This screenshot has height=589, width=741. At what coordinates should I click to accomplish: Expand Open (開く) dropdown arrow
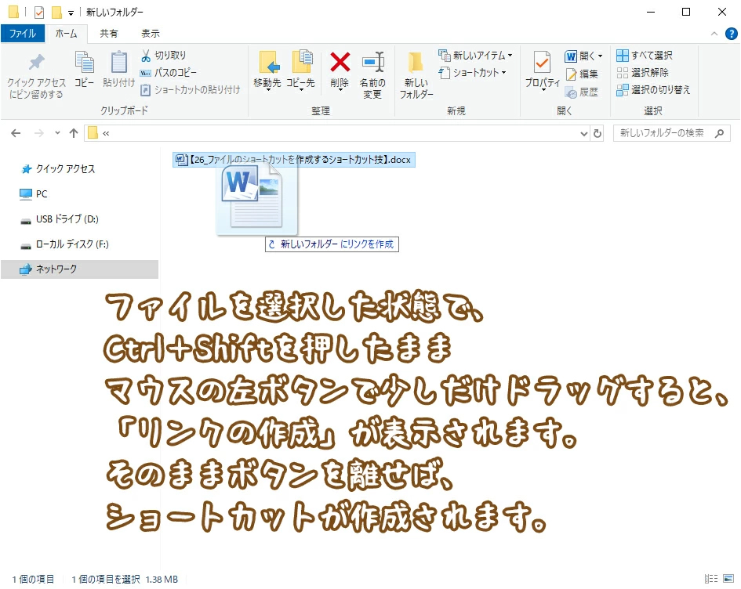600,56
